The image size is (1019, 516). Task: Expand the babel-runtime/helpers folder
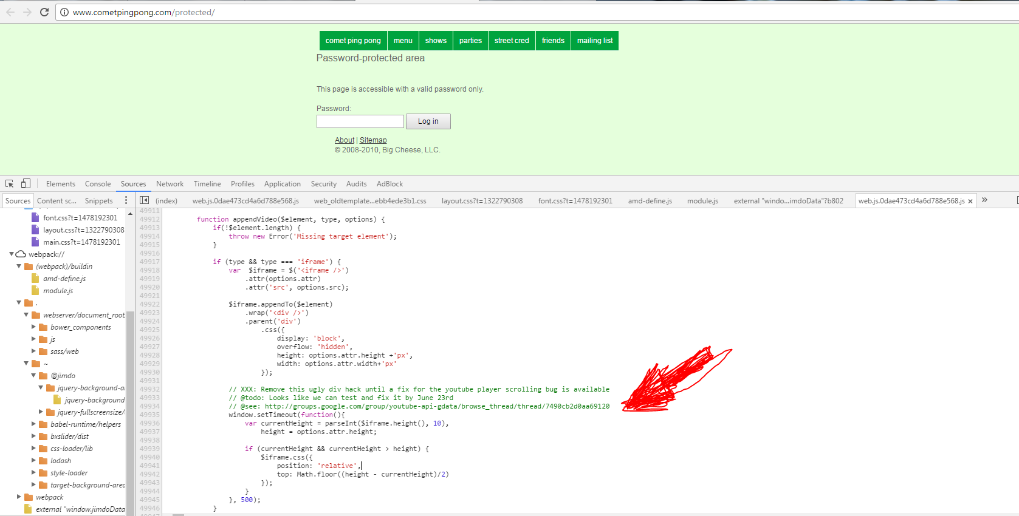[x=33, y=424]
